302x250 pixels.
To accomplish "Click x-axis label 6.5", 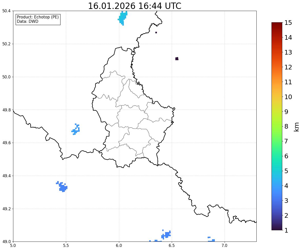I will [172, 246].
